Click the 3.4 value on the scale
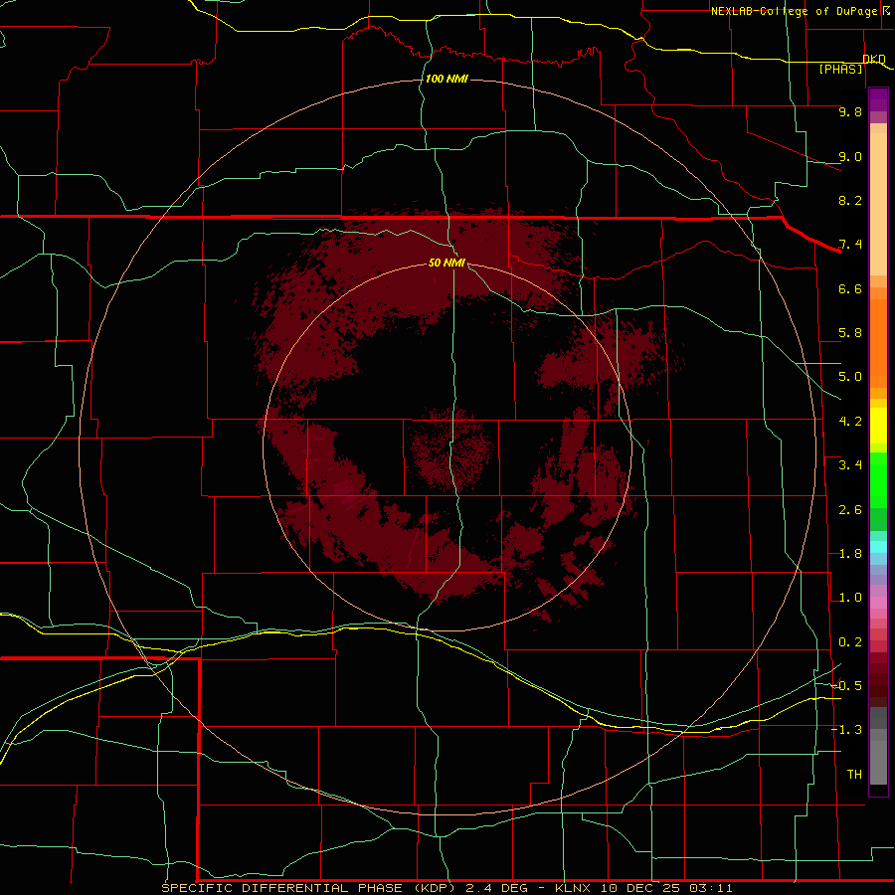Image resolution: width=895 pixels, height=895 pixels. click(850, 465)
